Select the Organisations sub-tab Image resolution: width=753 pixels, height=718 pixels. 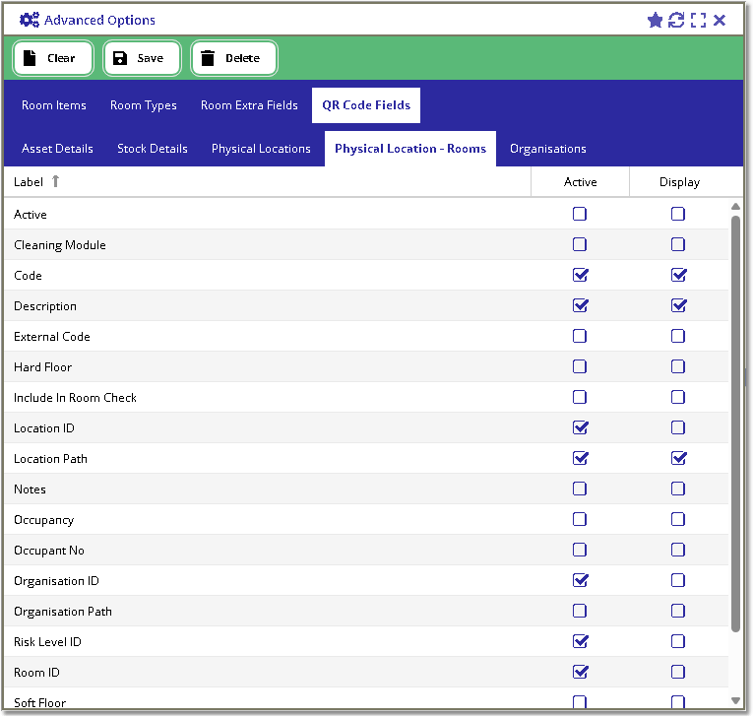coord(547,149)
